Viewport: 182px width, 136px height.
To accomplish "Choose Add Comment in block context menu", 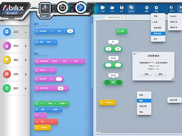I will (144, 106).
